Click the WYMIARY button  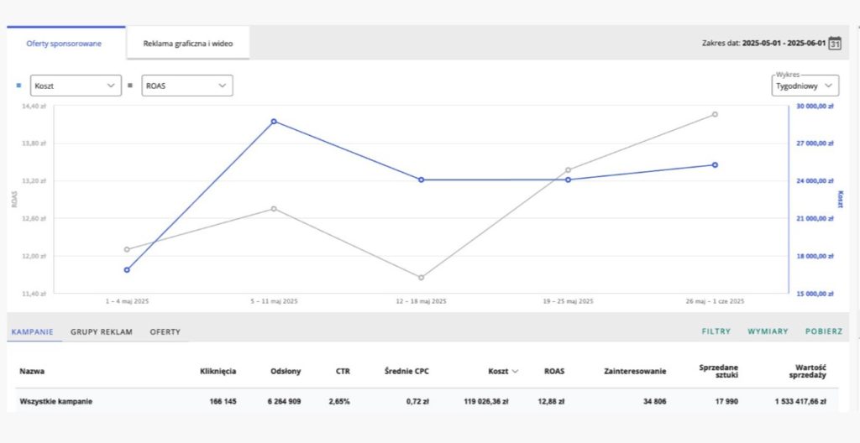pos(768,331)
